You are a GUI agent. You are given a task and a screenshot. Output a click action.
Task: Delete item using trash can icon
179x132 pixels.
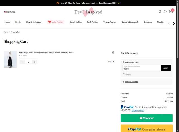click(113, 53)
